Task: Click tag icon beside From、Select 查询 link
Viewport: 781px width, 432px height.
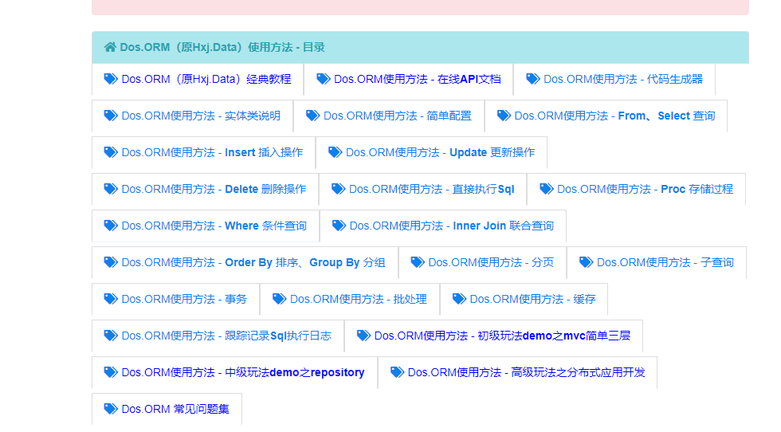Action: 504,116
